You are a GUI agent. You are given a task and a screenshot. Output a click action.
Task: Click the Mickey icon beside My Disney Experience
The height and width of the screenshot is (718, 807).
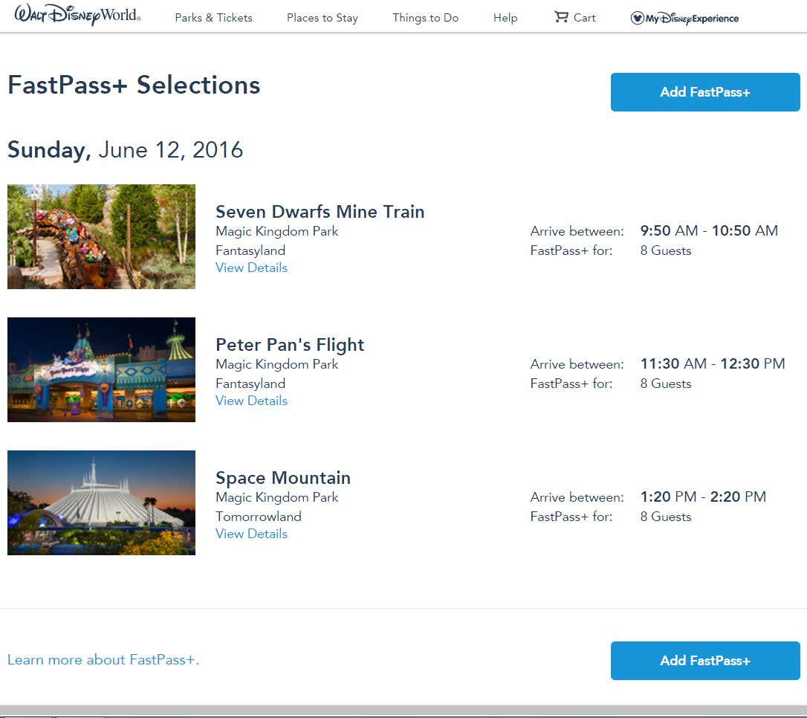(x=637, y=19)
